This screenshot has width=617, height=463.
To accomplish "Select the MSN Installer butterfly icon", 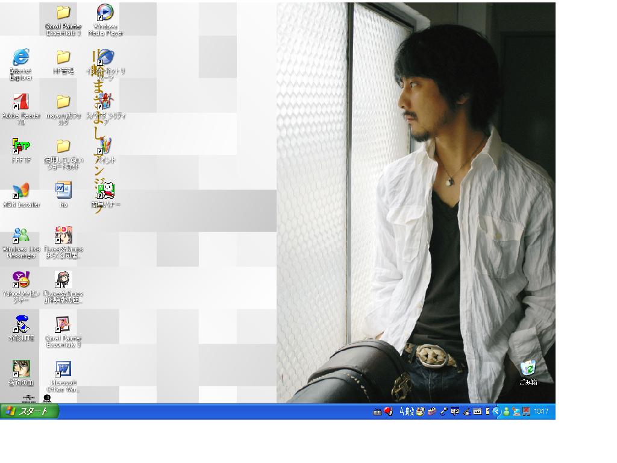I will point(21,191).
